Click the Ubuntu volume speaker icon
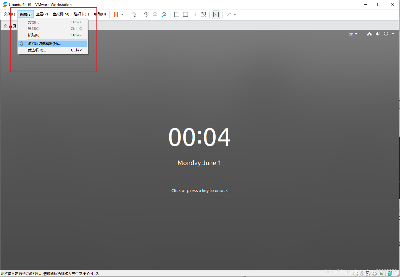Image resolution: width=400 pixels, height=277 pixels. pos(378,34)
